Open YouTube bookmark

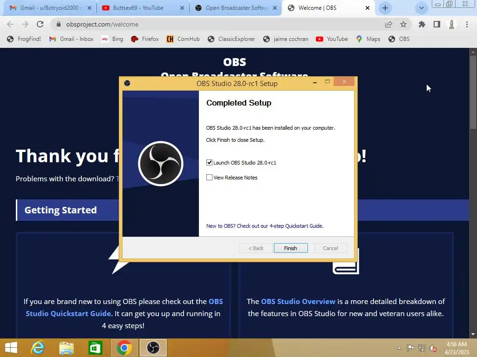tap(332, 39)
